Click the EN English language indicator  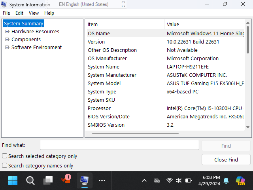pyautogui.click(x=83, y=4)
